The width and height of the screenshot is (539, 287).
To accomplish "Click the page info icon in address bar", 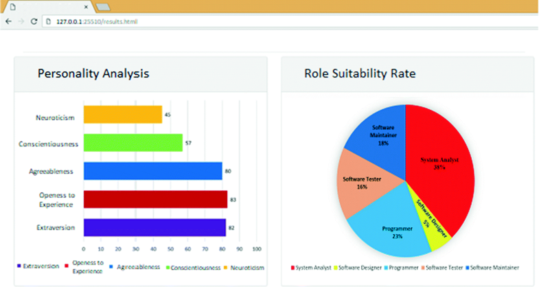I will point(49,21).
